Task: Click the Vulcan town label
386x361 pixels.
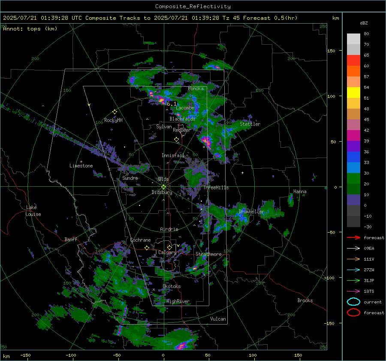Action: click(218, 319)
